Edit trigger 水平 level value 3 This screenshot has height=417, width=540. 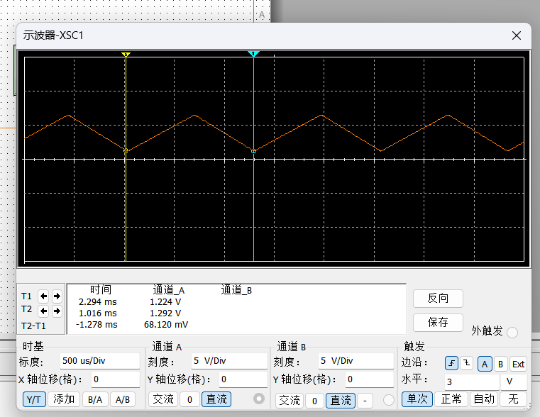pyautogui.click(x=472, y=382)
